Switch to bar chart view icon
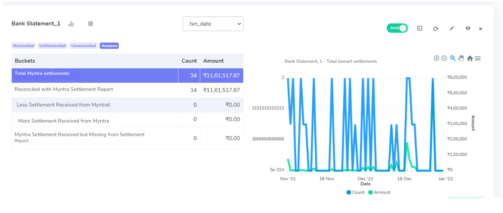 [71, 24]
